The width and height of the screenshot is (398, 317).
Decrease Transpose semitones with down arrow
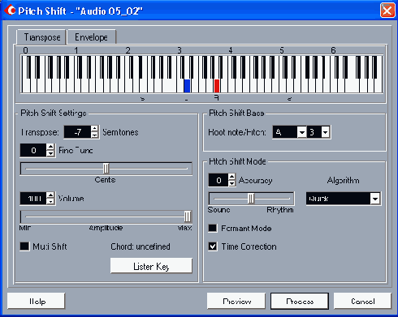pos(94,135)
